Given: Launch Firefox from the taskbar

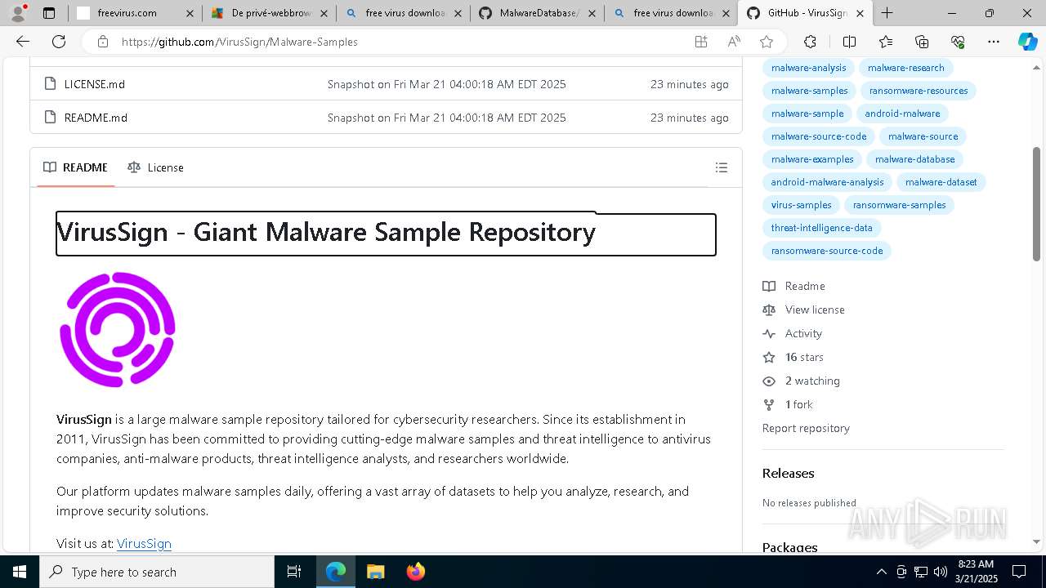Looking at the screenshot, I should coord(416,572).
